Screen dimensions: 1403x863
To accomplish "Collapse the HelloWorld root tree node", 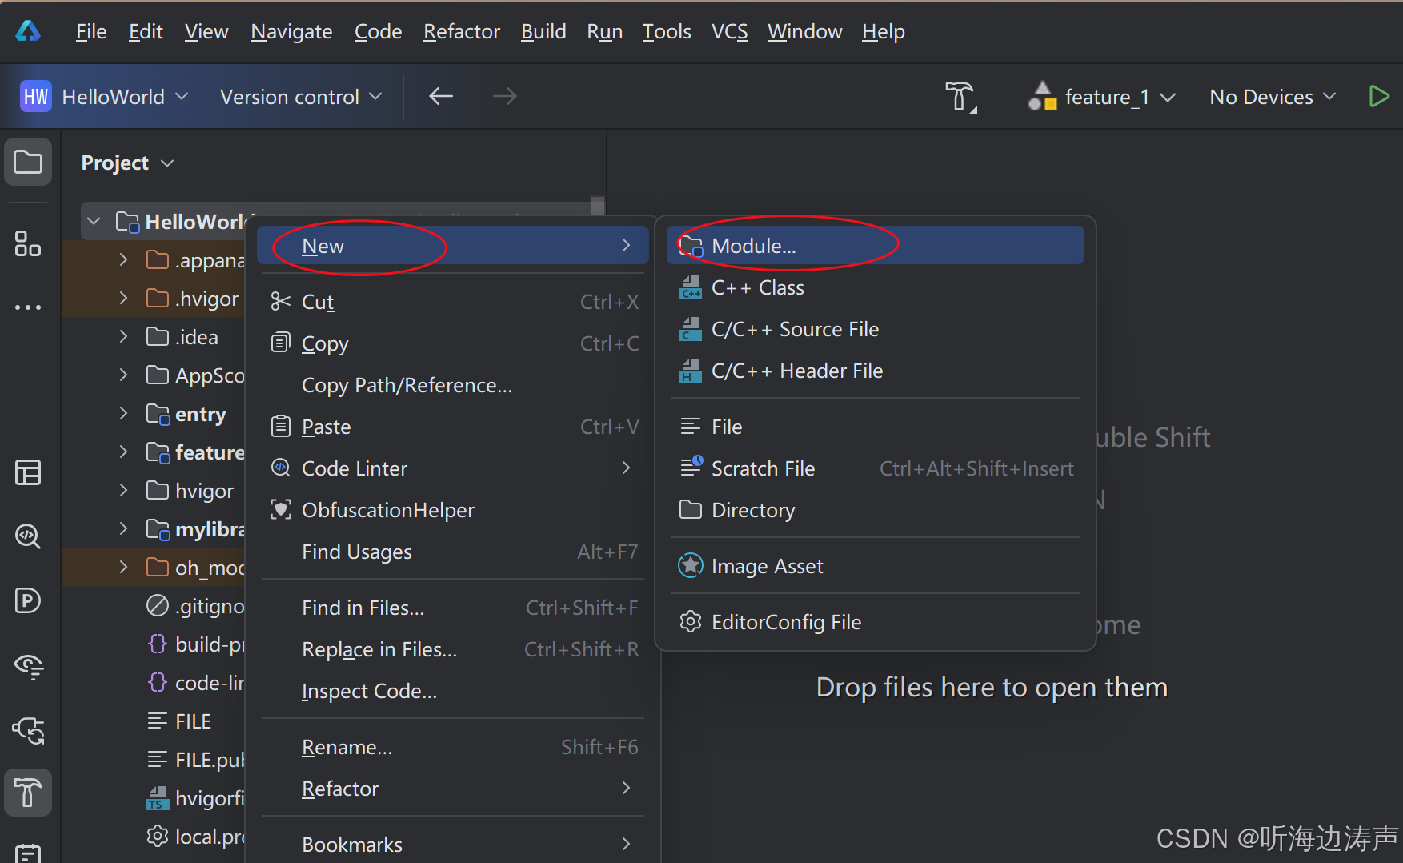I will pos(94,222).
